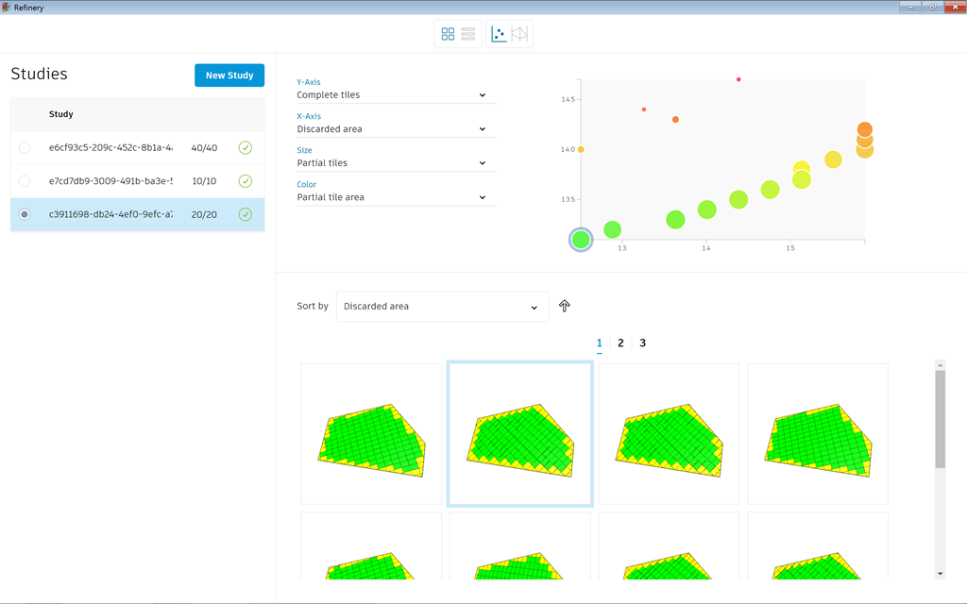Screen dimensions: 967x604
Task: Select the scatter plot chart view
Action: pyautogui.click(x=499, y=34)
